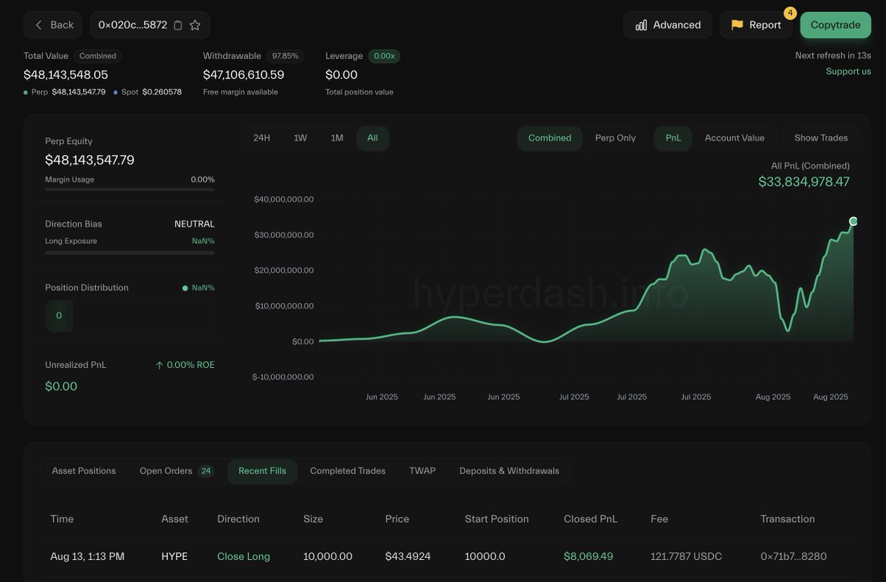Open the TWAP tab
Viewport: 886px width, 582px height.
[x=422, y=471]
